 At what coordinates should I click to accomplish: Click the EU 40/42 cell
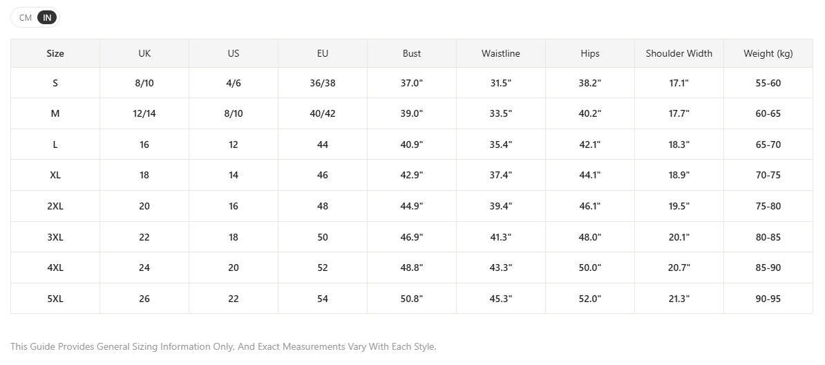point(323,113)
